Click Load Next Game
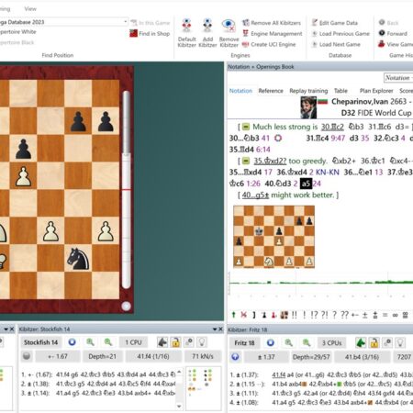This screenshot has width=413, height=413. (336, 44)
